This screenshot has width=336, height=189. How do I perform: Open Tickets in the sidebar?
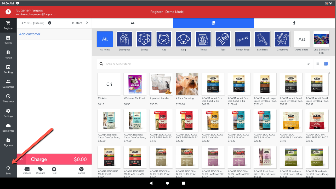8,40
